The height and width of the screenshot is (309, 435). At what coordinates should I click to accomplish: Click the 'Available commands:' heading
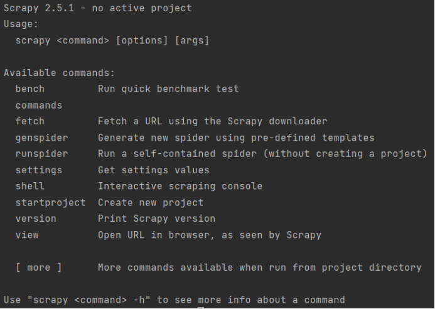point(59,73)
